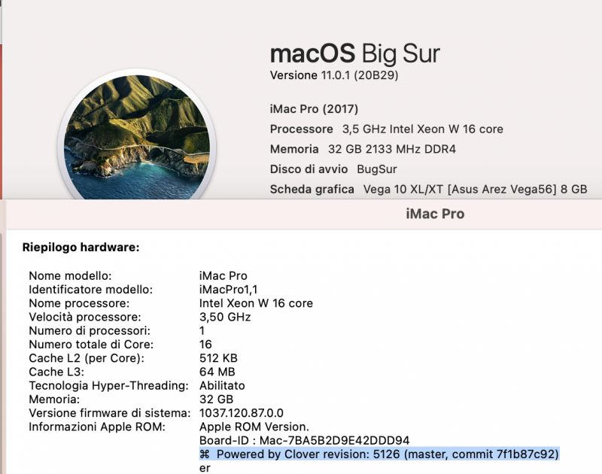This screenshot has height=474, width=602.
Task: Click the macOS Big Sur title
Action: click(x=354, y=53)
